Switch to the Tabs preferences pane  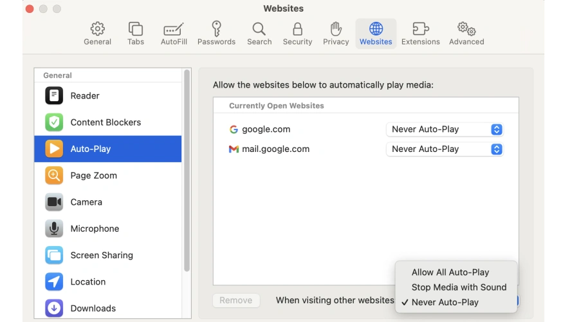(136, 33)
